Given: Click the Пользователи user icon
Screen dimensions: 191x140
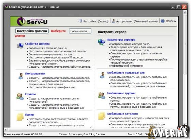Looking at the screenshot, I should 21,76.
